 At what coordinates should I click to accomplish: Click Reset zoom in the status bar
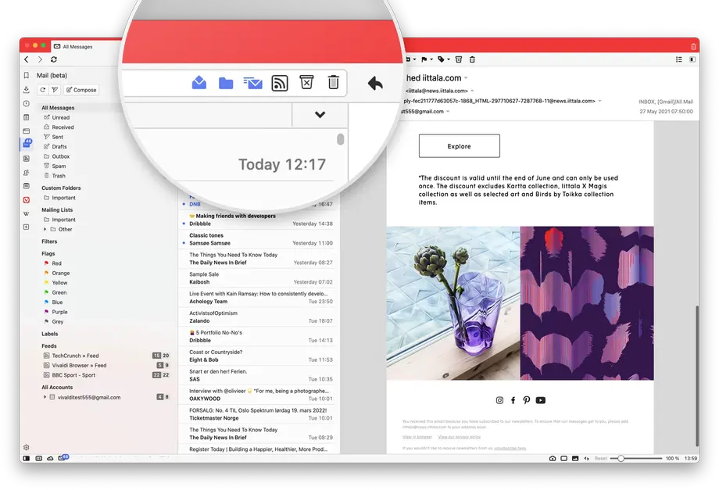600,459
